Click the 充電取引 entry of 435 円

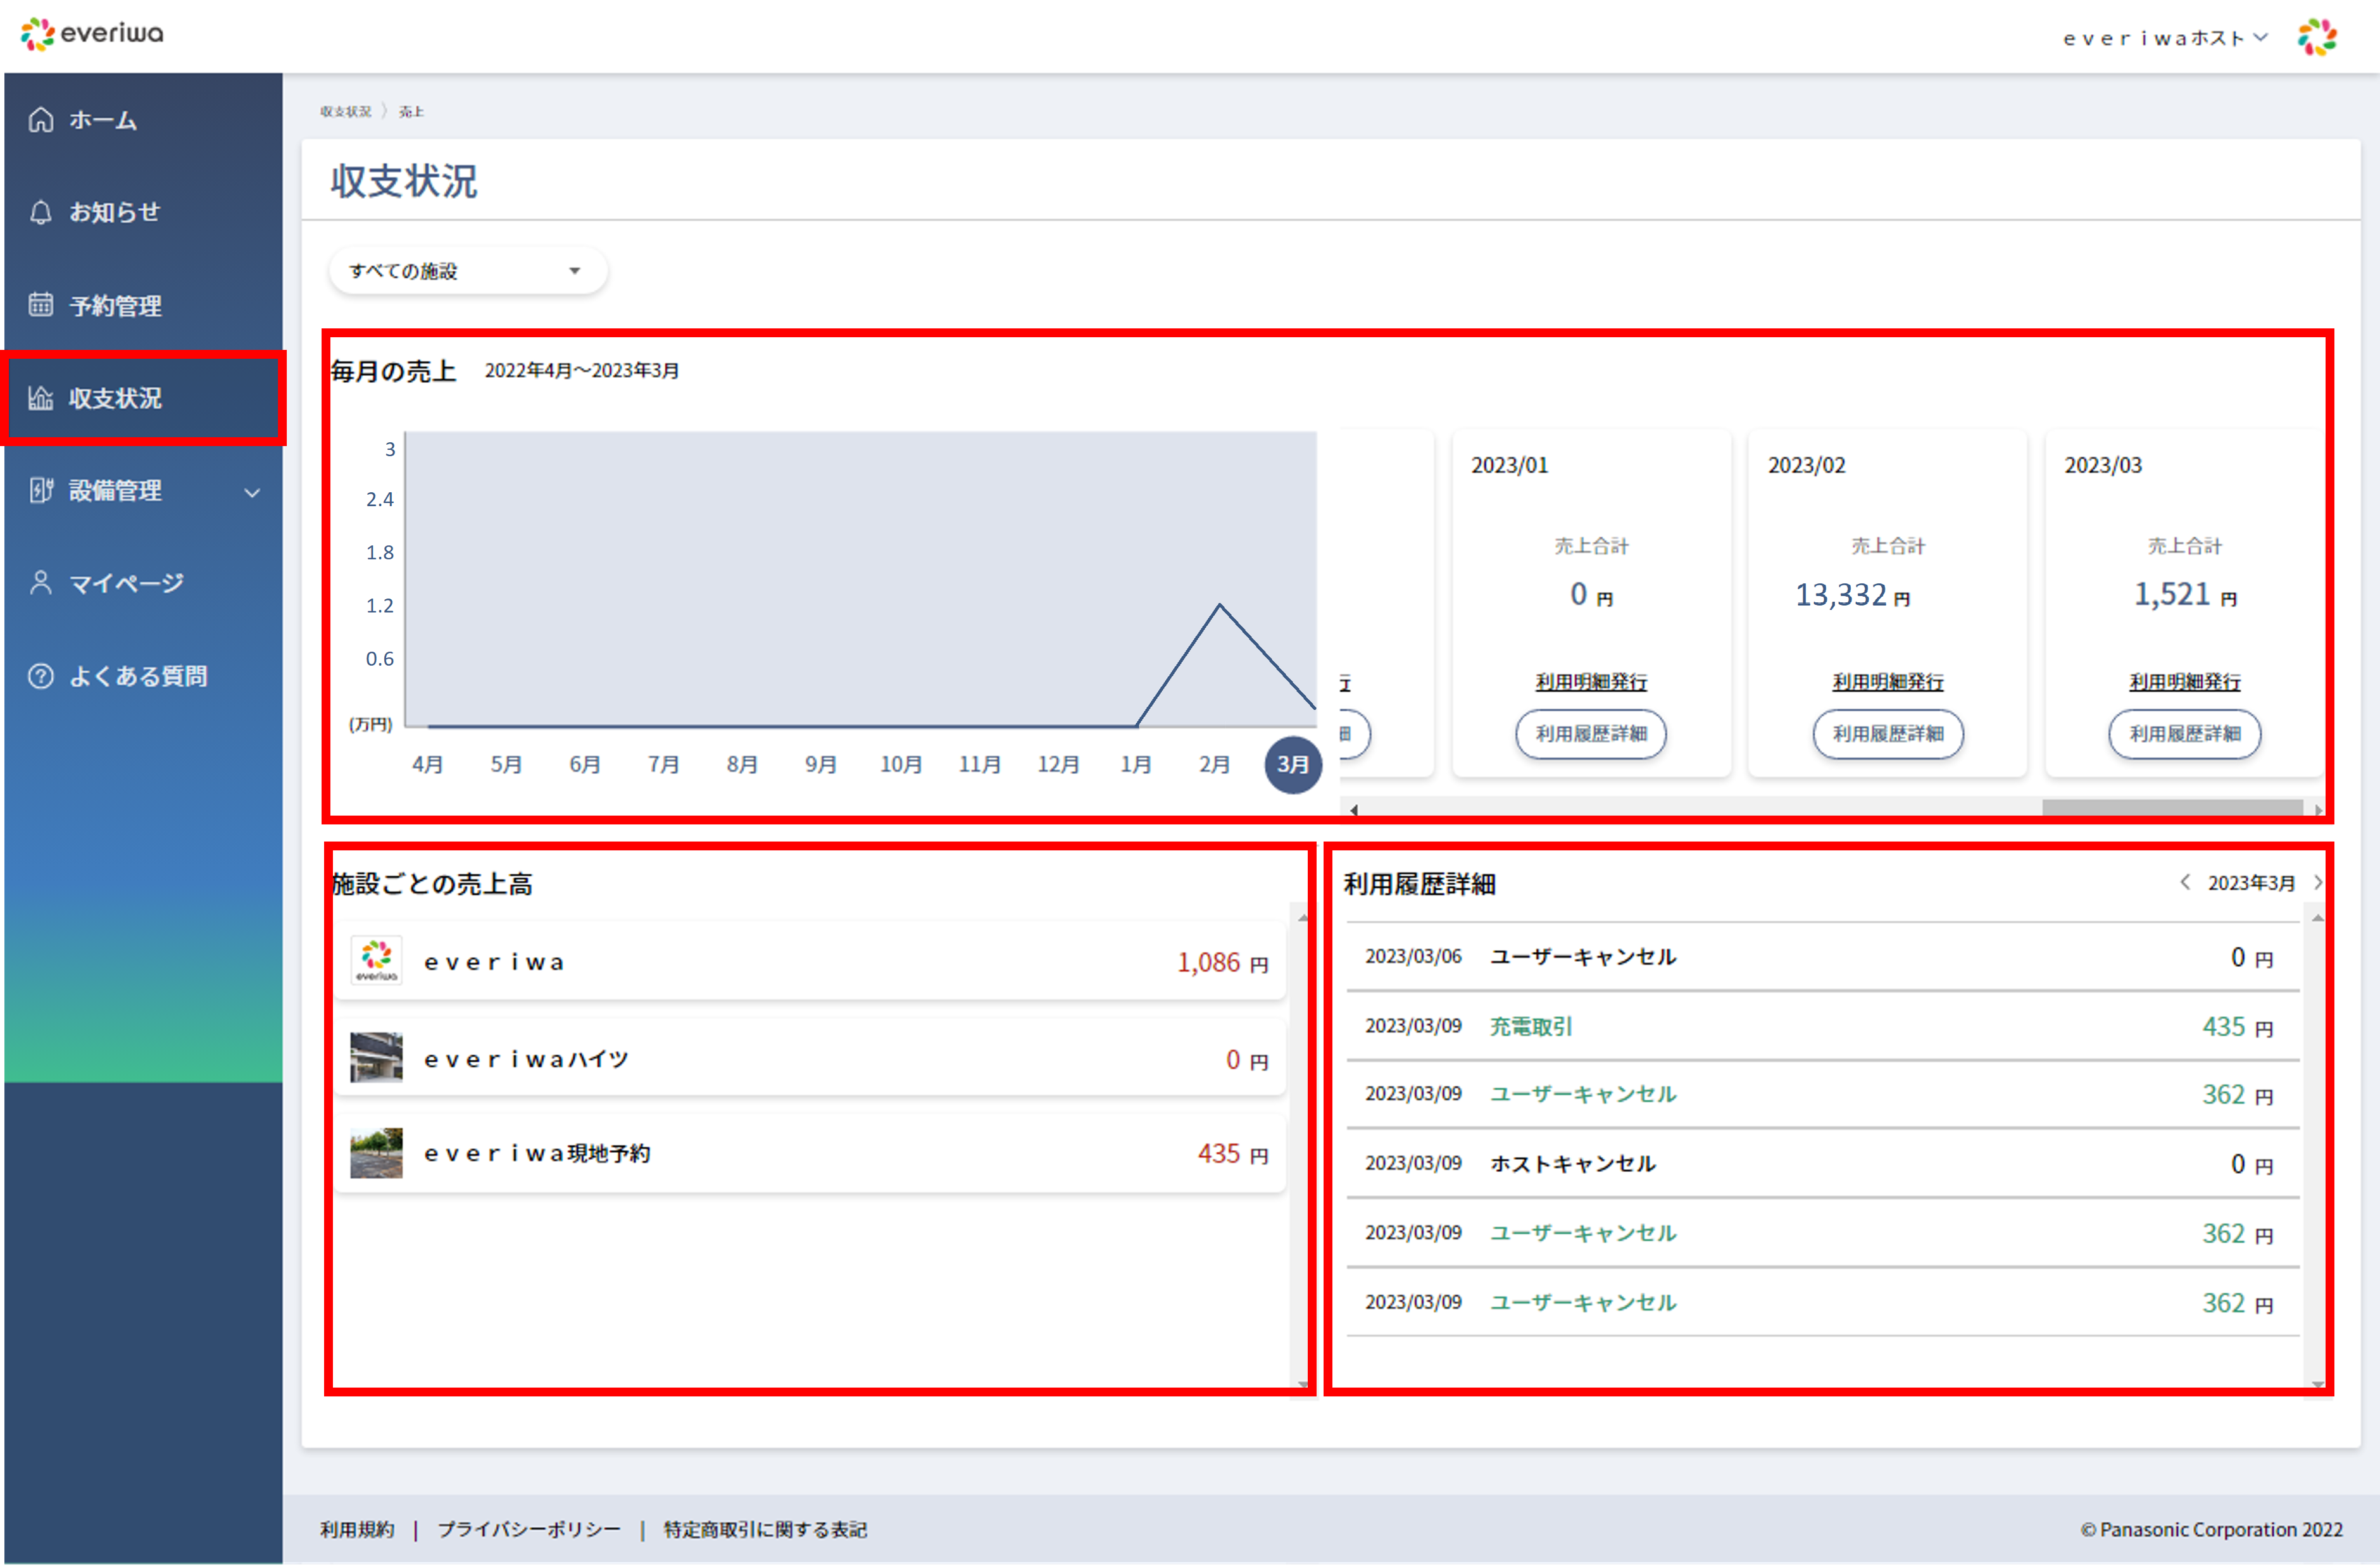coord(1822,1026)
